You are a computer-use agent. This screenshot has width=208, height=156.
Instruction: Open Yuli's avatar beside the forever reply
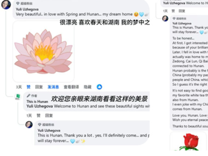pyautogui.click(x=29, y=125)
